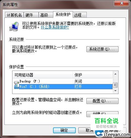The width and height of the screenshot is (131, 138).
Task: Click the 系统还原(S)... button
Action: tap(102, 49)
